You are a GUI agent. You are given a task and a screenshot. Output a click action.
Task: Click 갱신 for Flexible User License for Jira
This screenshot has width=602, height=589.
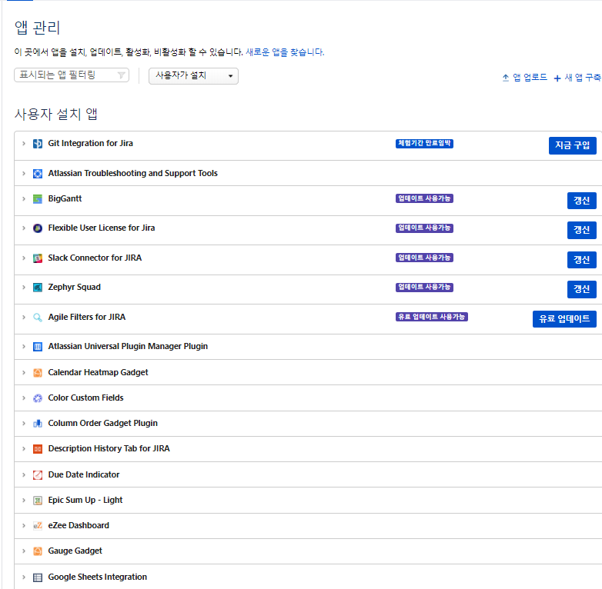tap(582, 230)
